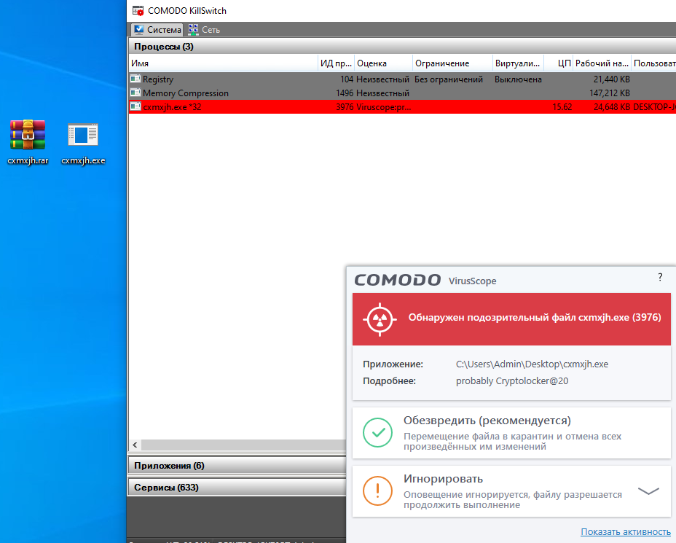Click the Выключена virtualization cell

pos(518,79)
